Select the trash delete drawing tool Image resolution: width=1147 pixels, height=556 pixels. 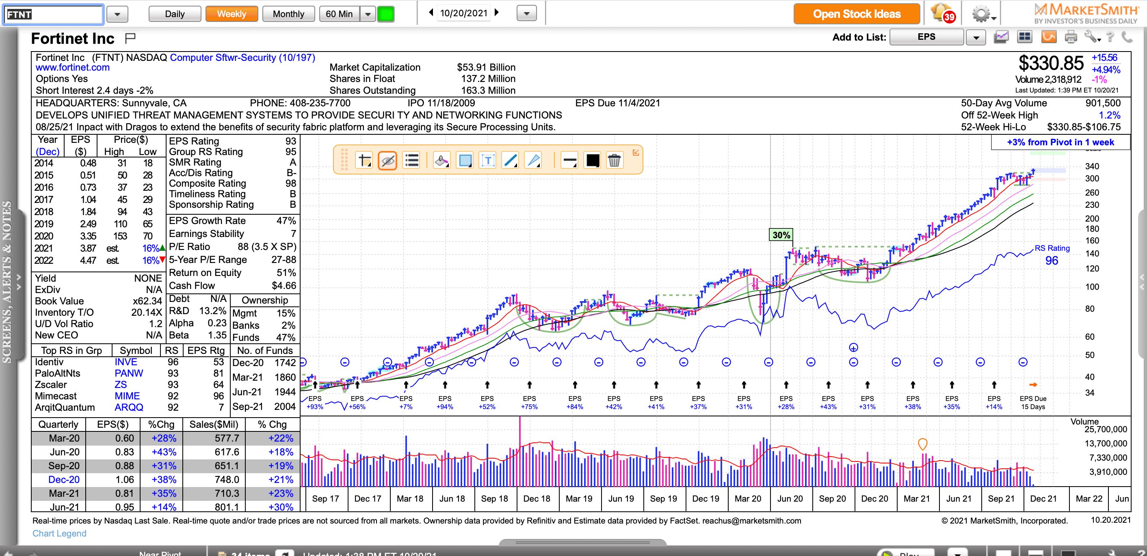tap(614, 160)
